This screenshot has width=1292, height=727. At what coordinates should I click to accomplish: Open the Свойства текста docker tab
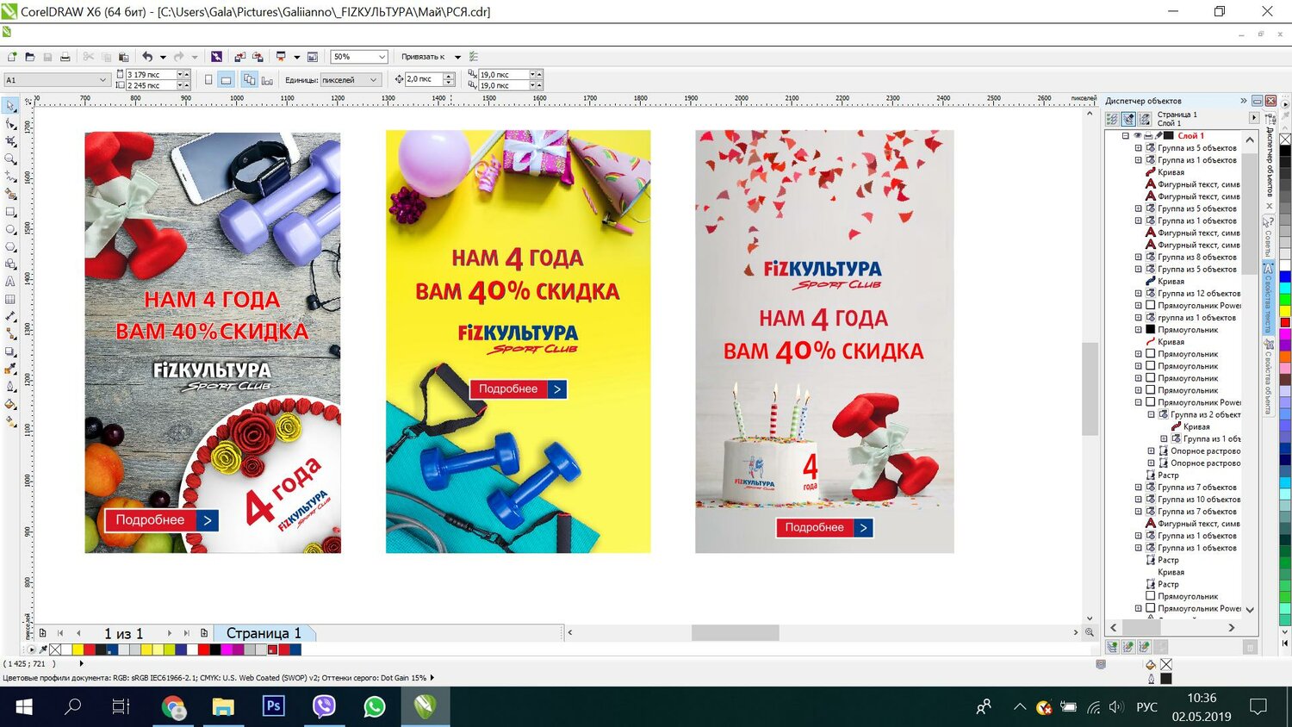(x=1268, y=298)
